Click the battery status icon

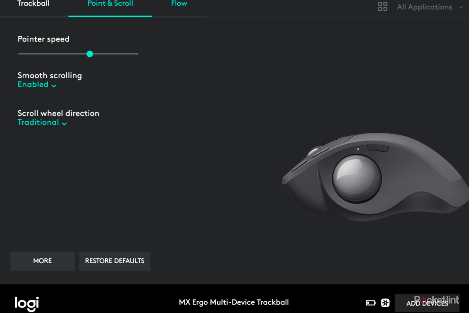click(x=371, y=303)
